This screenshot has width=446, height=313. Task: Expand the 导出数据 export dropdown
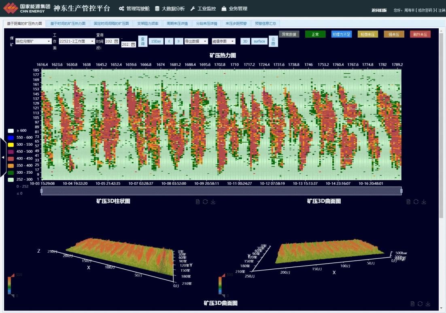point(196,41)
